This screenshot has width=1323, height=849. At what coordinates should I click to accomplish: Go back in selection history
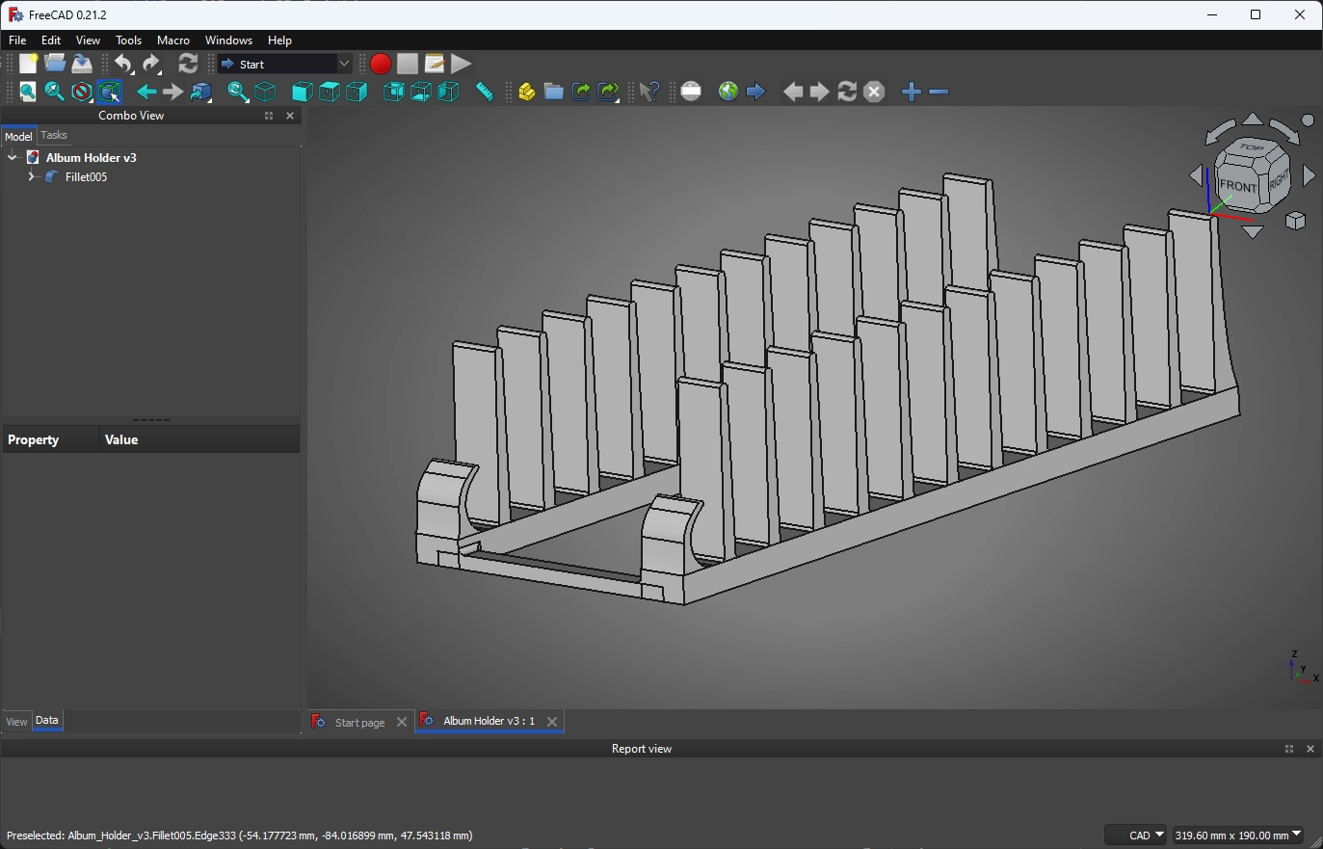[x=146, y=92]
